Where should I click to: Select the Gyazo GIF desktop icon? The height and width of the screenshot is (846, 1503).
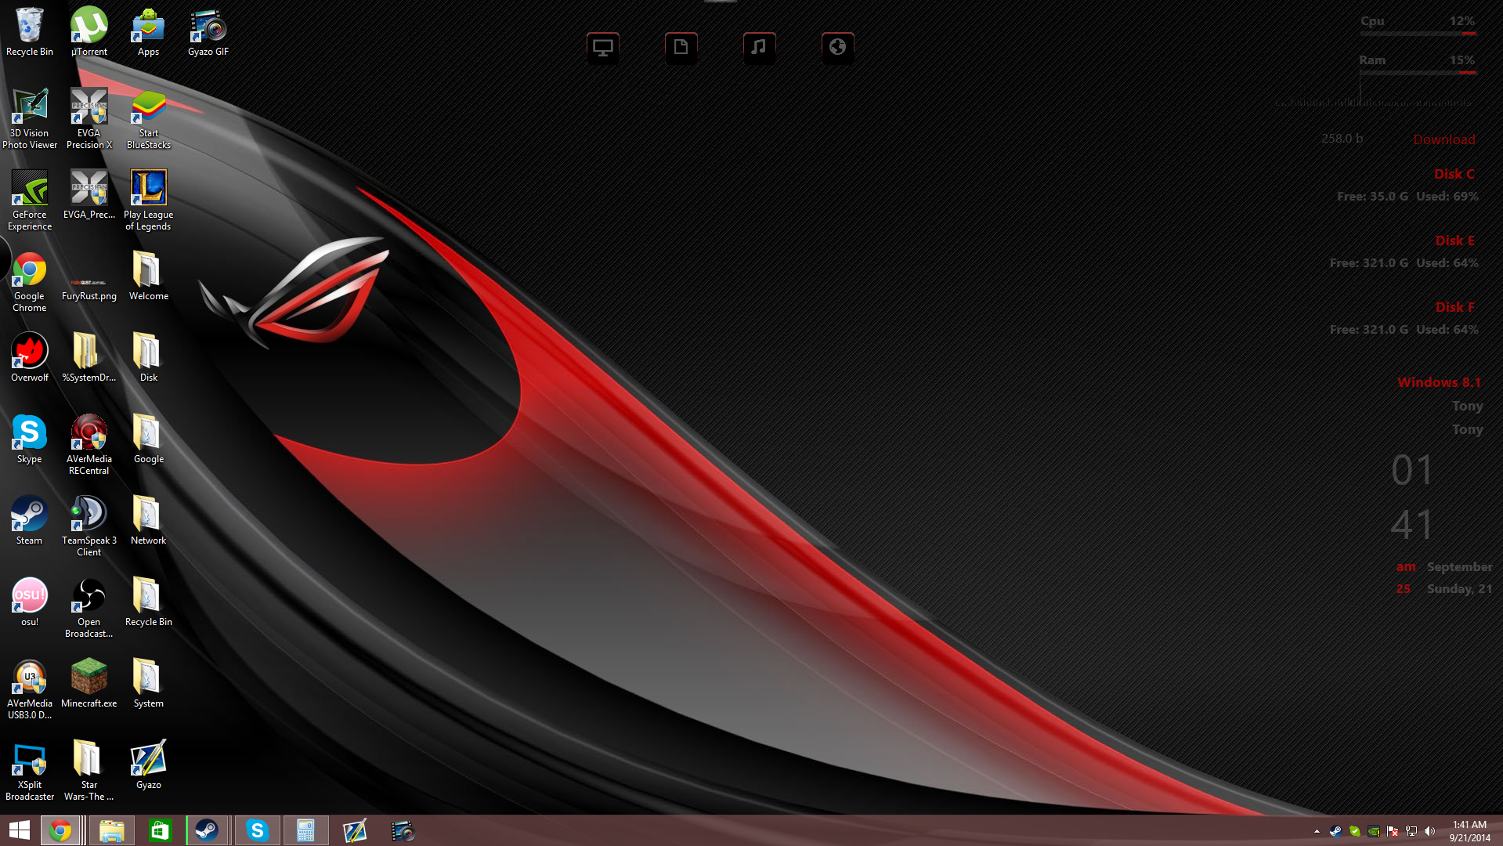click(208, 31)
